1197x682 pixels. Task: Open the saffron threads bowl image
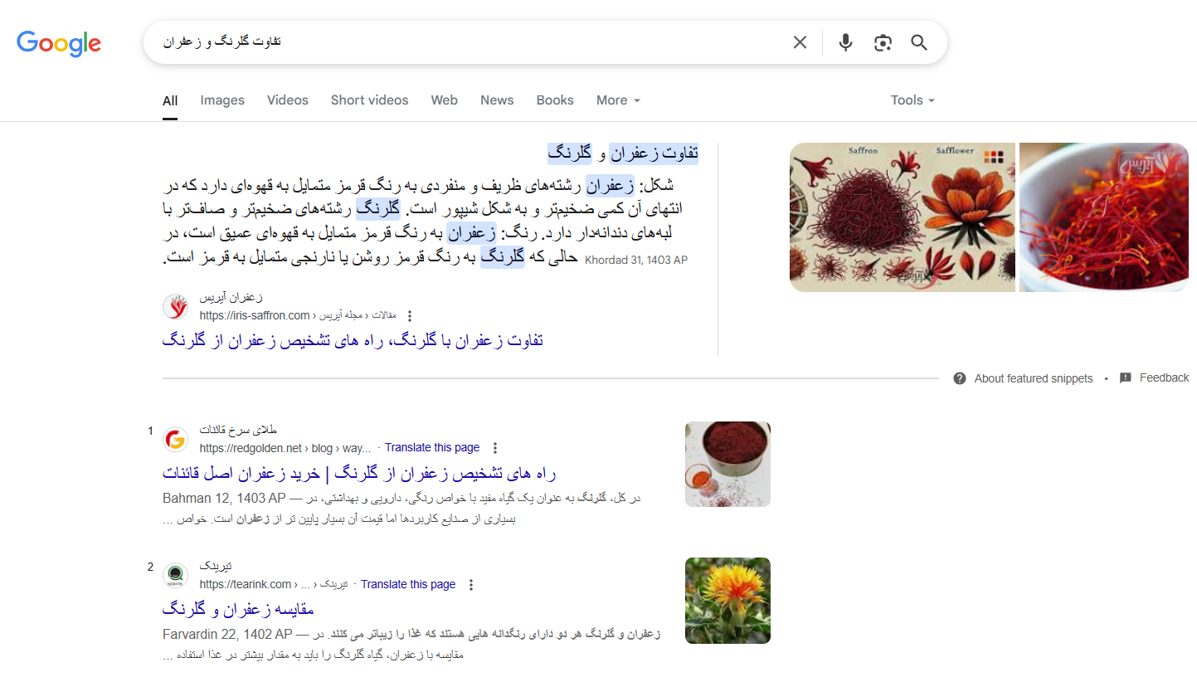pos(1103,217)
